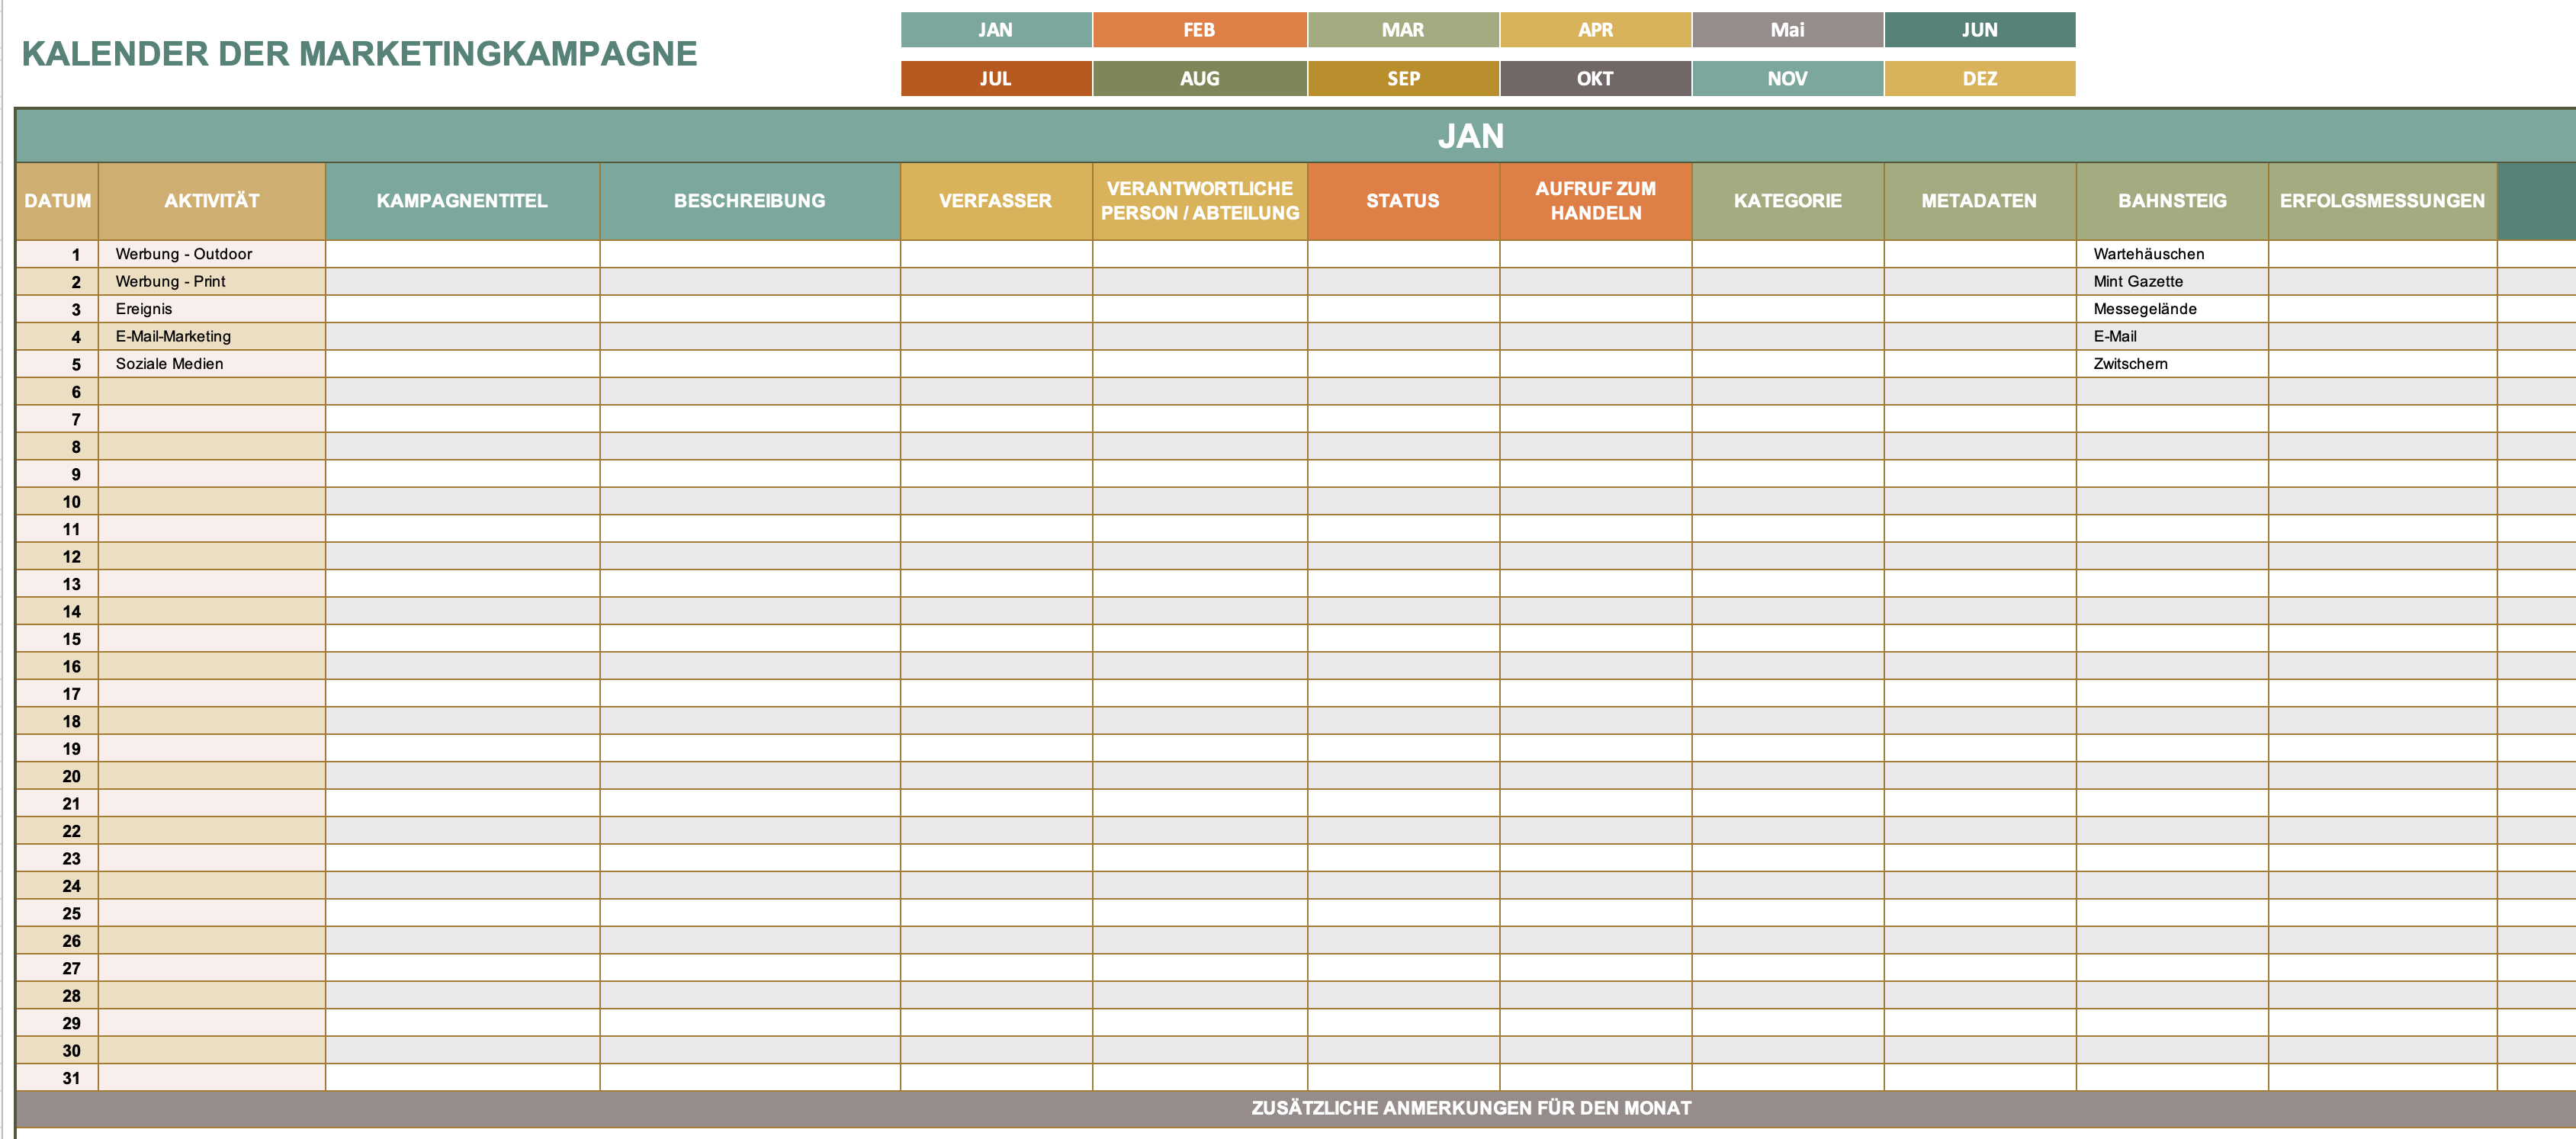Click date cell 25
The height and width of the screenshot is (1139, 2576).
[x=58, y=913]
